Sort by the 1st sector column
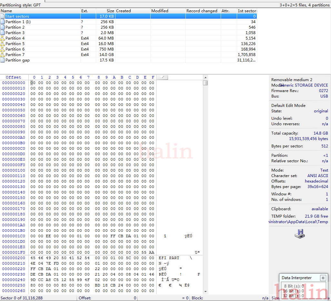The height and width of the screenshot is (301, 331). coord(247,11)
